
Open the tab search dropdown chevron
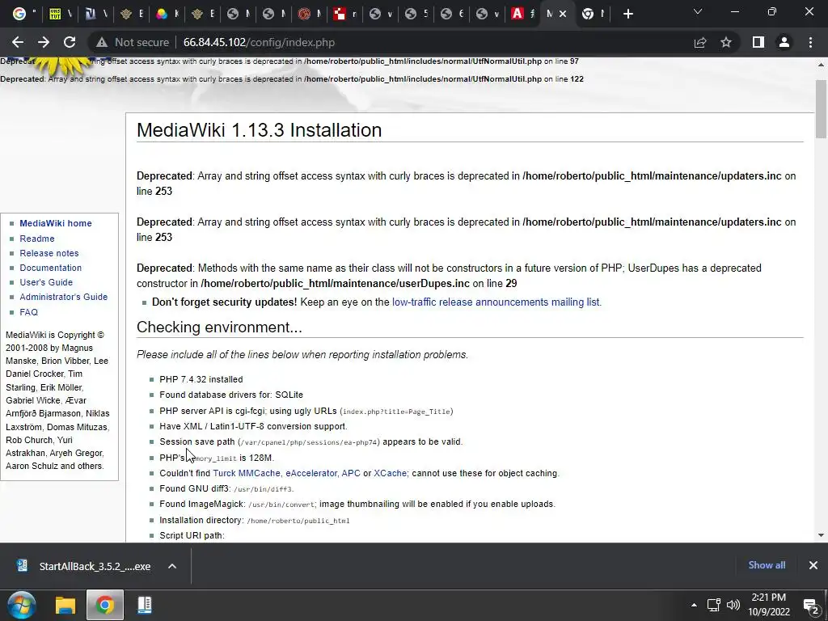point(698,11)
